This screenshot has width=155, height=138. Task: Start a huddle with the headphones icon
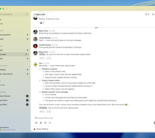click(x=153, y=14)
